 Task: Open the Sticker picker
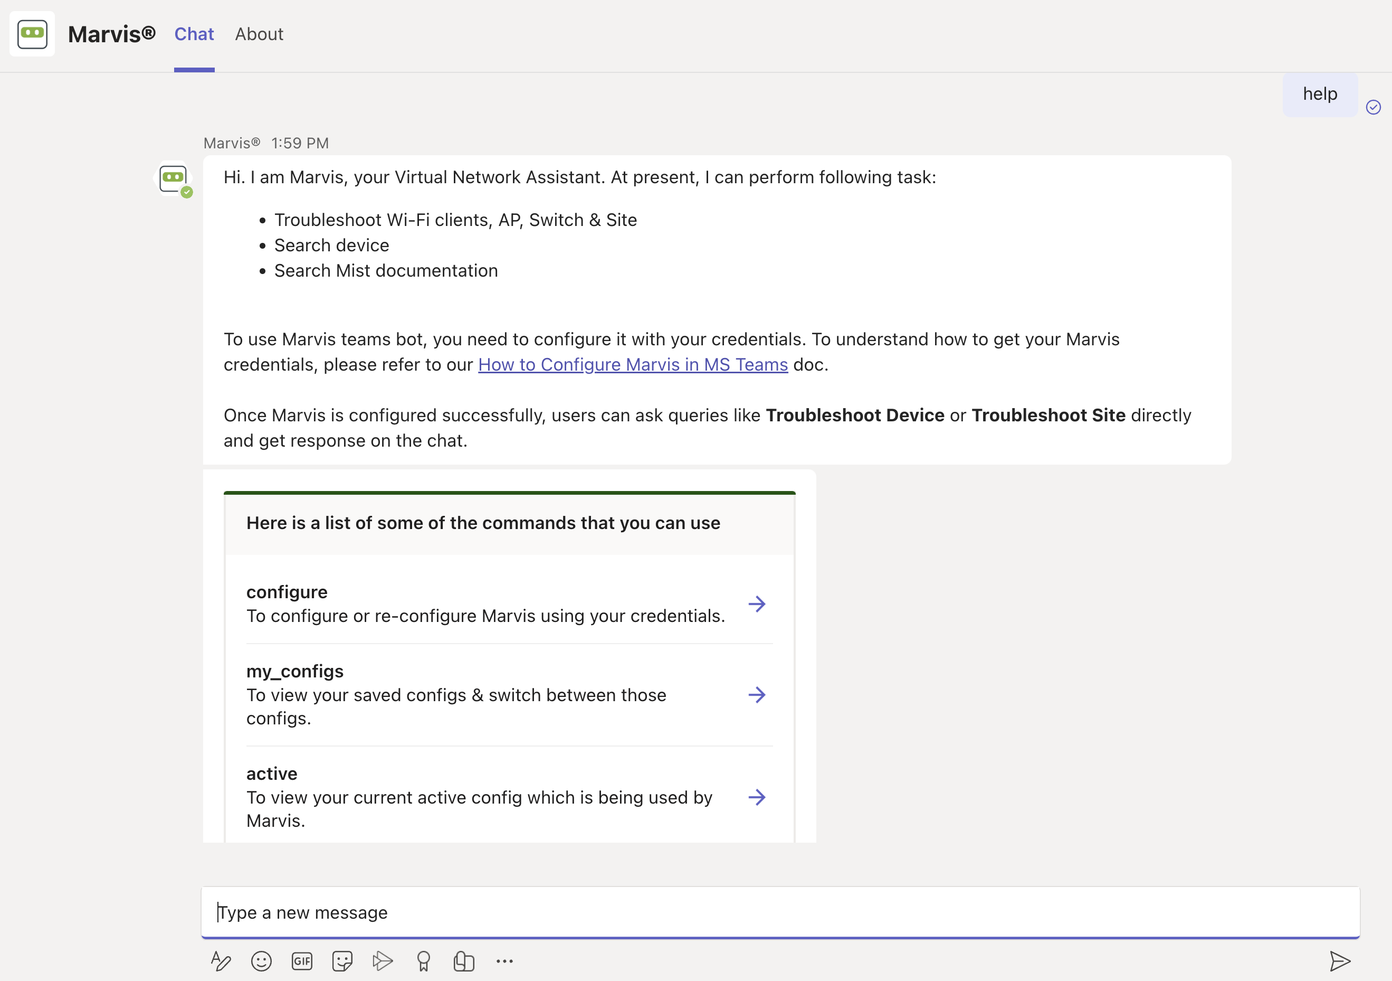click(342, 961)
